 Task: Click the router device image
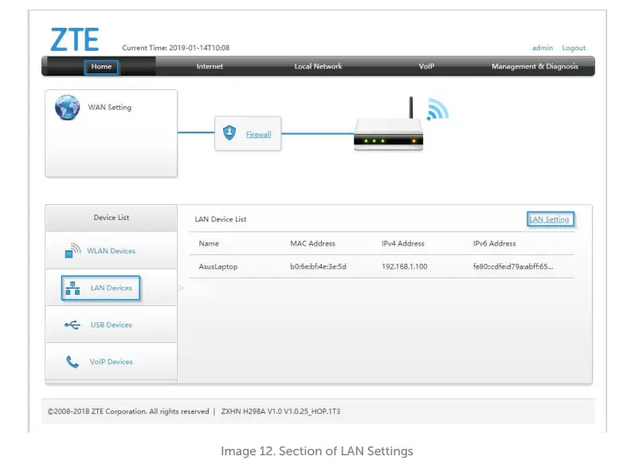[x=389, y=126]
